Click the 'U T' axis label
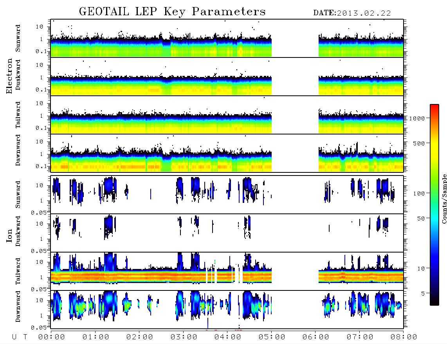The image size is (447, 344). click(x=20, y=337)
